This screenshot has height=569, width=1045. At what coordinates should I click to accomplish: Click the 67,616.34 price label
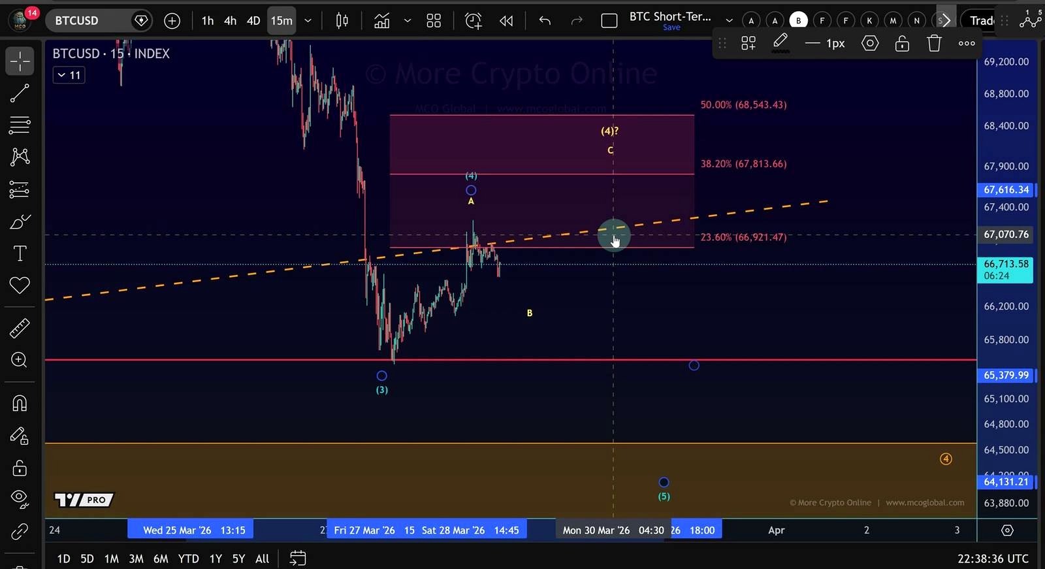(1006, 190)
